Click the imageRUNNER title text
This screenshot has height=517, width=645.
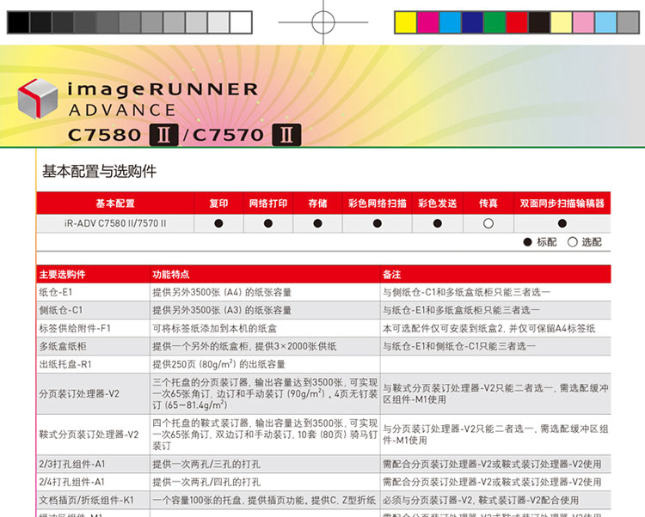(163, 90)
